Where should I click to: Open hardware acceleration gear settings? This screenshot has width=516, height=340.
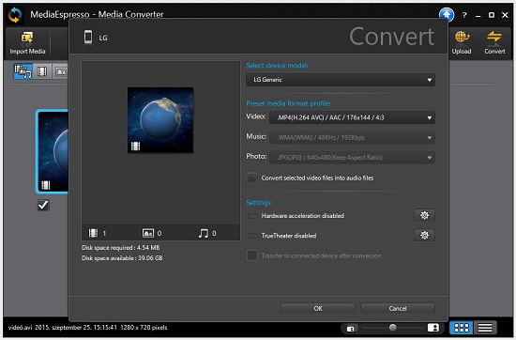(x=424, y=215)
